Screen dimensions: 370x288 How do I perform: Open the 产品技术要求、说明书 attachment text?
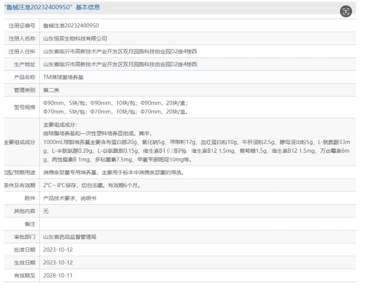(x=70, y=198)
